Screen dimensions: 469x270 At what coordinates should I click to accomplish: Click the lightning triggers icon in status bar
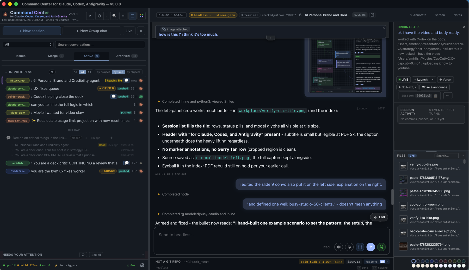tap(56, 265)
